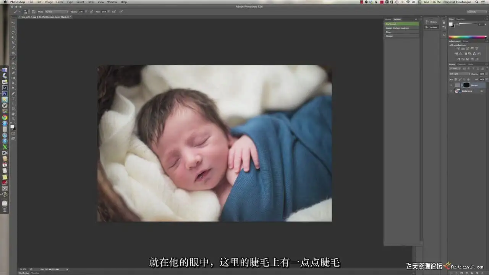Screen dimensions: 489x275
Task: Hide the Background layer
Action: 451,91
